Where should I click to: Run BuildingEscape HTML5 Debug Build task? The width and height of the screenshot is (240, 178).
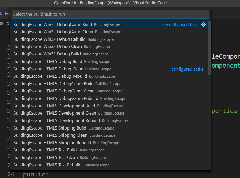[x=48, y=62]
